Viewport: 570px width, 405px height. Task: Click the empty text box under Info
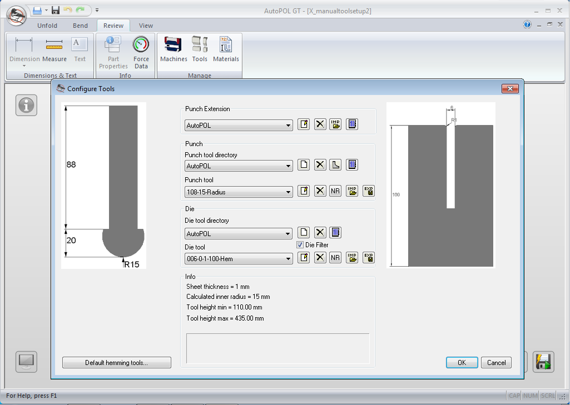click(x=277, y=348)
